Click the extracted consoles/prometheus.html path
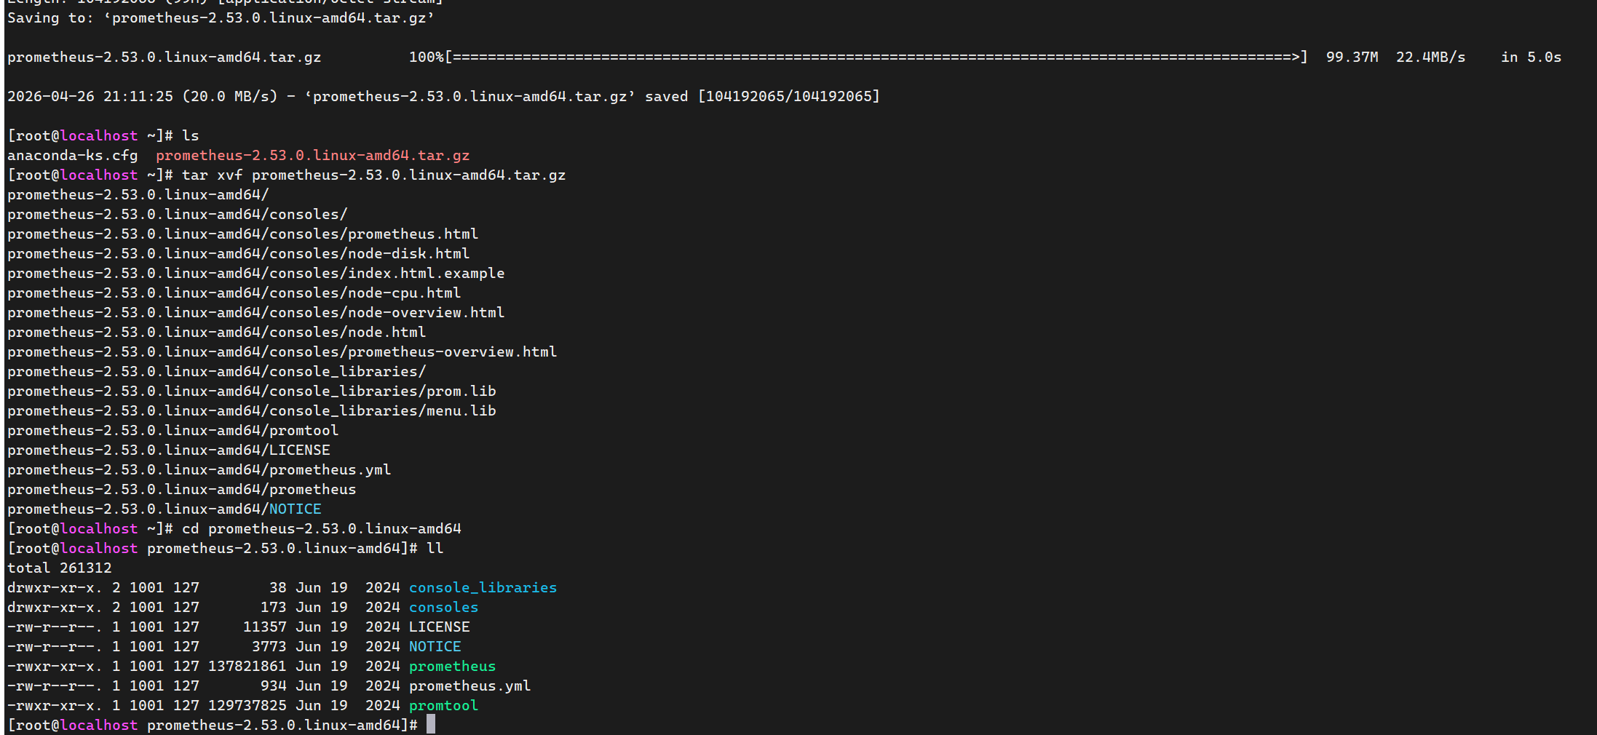 (x=242, y=234)
